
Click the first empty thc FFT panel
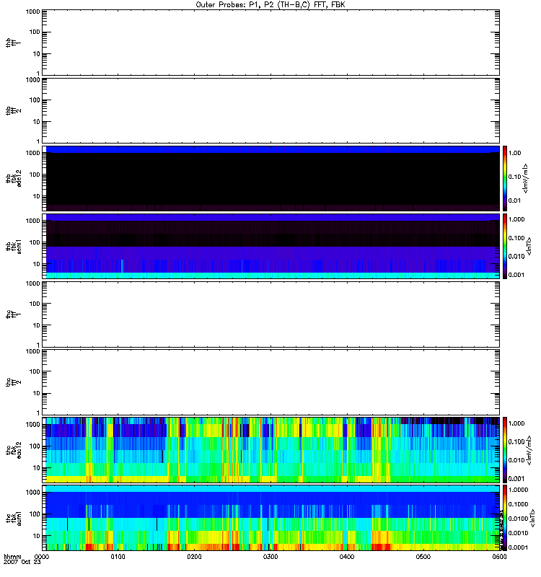coord(271,314)
